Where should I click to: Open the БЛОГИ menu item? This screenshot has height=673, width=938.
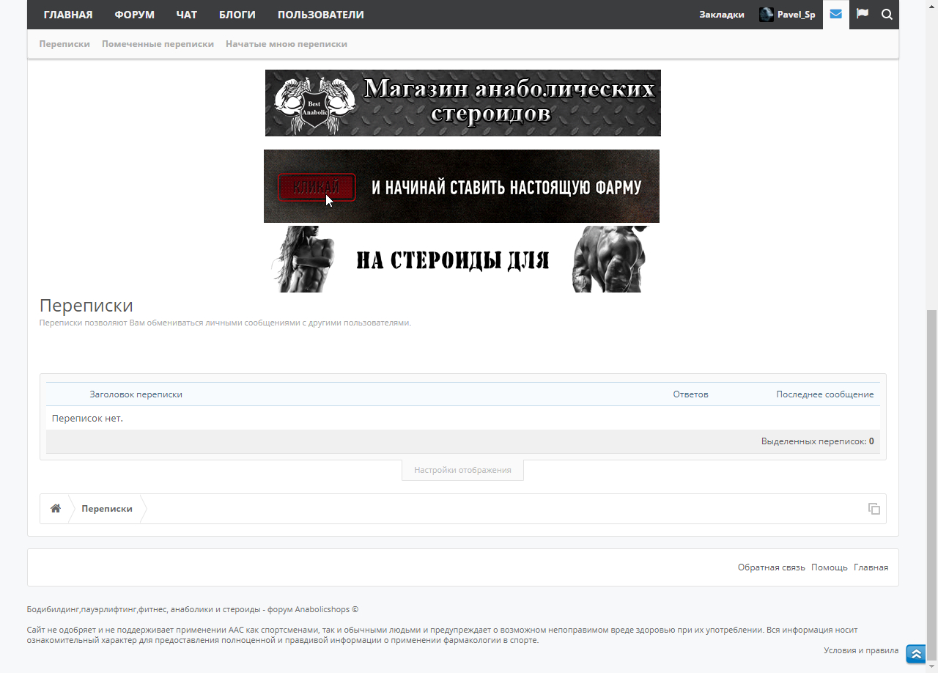click(237, 15)
